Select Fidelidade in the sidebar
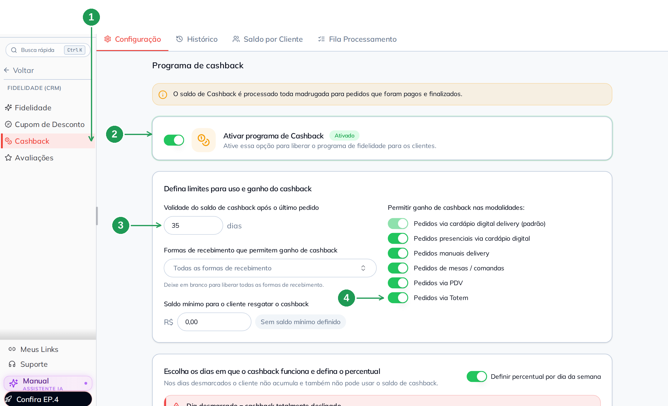Image resolution: width=668 pixels, height=406 pixels. click(47, 108)
